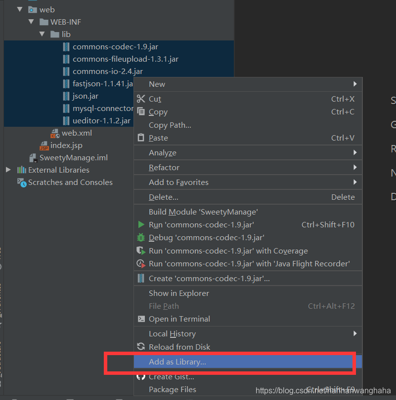Click the index.jsp JSP file icon
Viewport: 396px width, 400px height.
point(44,145)
